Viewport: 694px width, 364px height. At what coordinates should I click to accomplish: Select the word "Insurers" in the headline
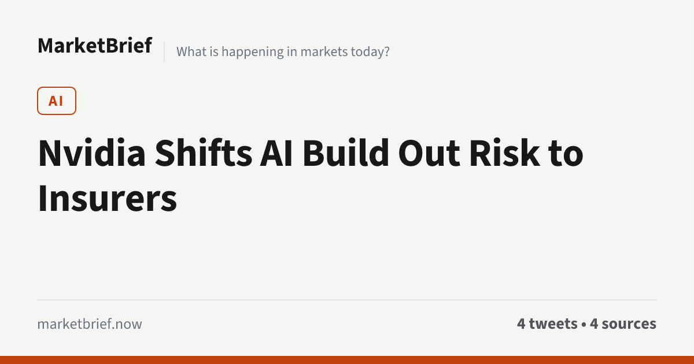[107, 198]
